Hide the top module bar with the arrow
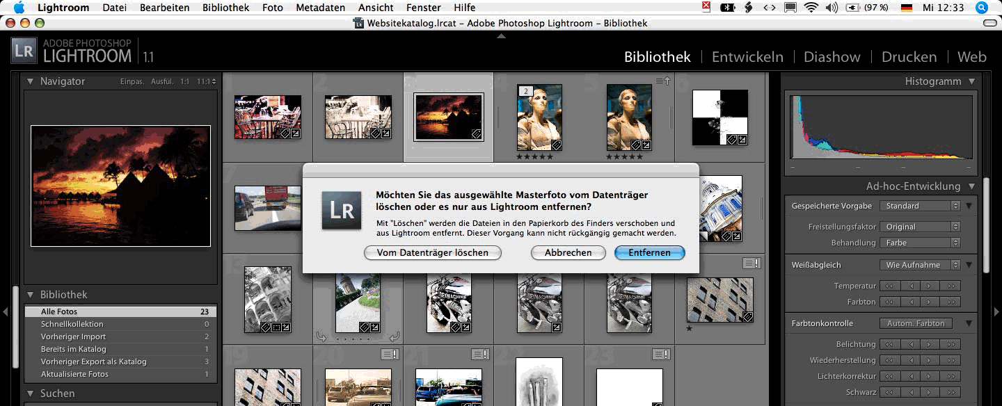Image resolution: width=1002 pixels, height=406 pixels. 501,35
